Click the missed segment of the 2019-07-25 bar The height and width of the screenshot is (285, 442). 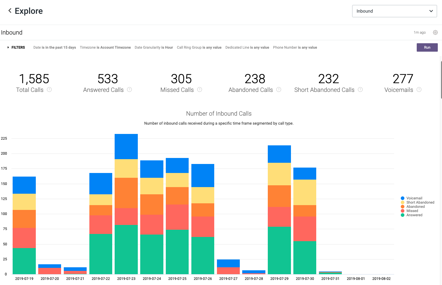tap(177, 217)
